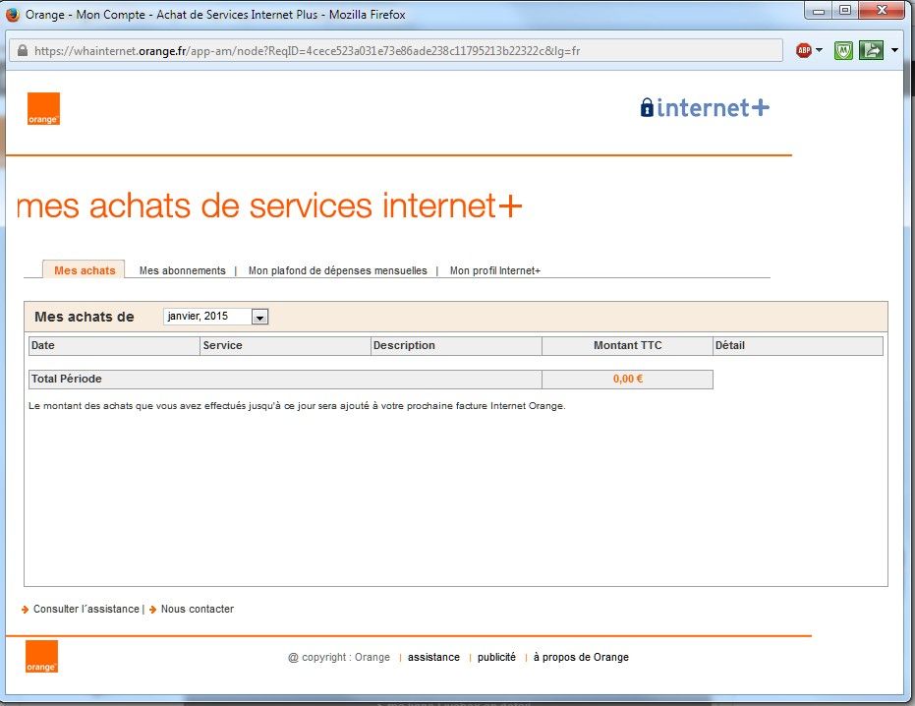Switch to the Mes abonnements tab

[x=180, y=269]
